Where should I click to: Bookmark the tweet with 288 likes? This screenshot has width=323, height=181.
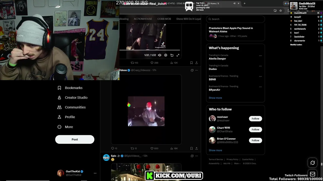[191, 63]
